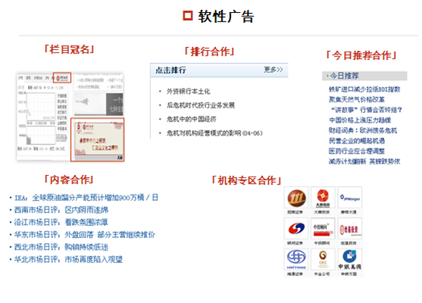Select the sponsored bank logo tab

click(x=62, y=78)
